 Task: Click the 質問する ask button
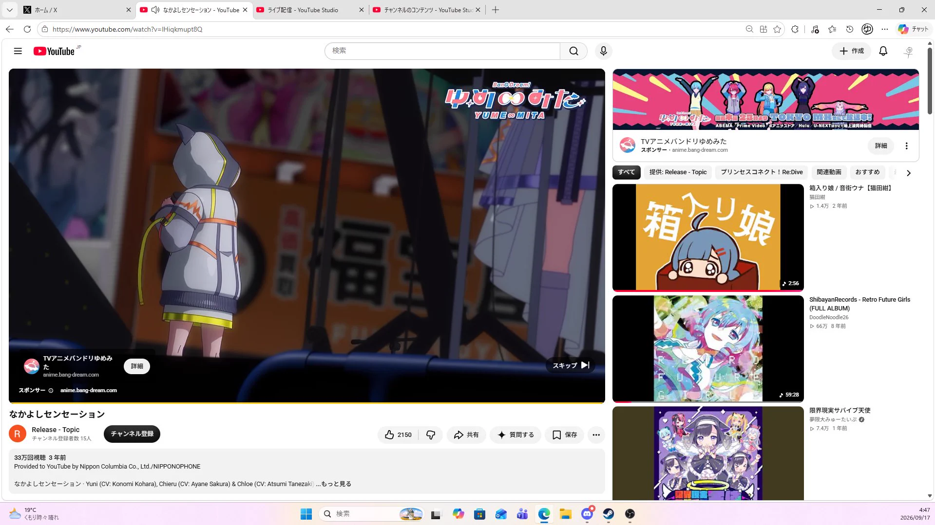515,435
